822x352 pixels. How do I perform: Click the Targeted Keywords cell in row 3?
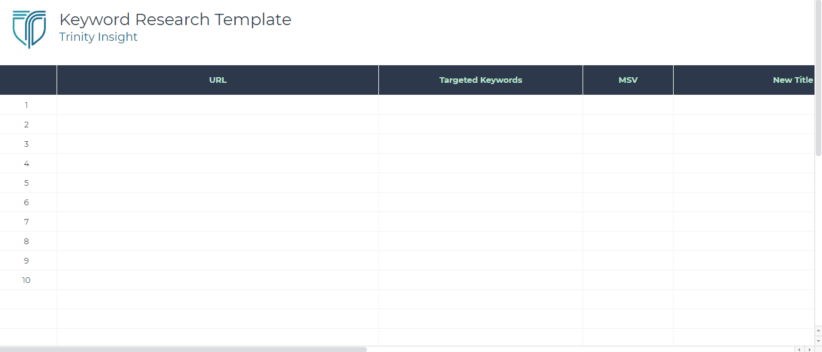click(x=480, y=144)
